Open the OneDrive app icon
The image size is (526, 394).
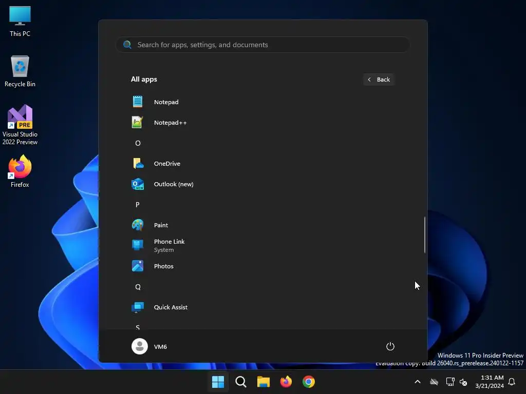(138, 164)
